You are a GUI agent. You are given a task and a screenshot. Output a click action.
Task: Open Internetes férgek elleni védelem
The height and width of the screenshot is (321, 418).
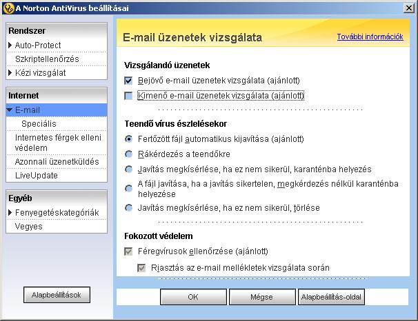point(58,143)
